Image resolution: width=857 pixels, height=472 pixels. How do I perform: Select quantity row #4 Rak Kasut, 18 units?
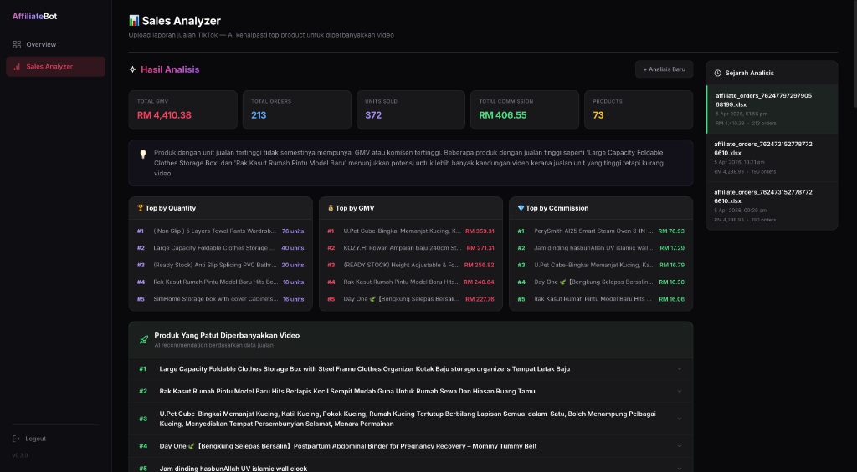220,282
